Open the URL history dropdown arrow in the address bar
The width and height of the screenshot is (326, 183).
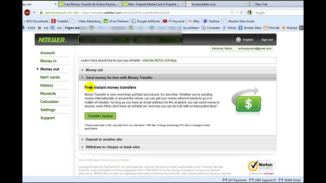pyautogui.click(x=237, y=12)
